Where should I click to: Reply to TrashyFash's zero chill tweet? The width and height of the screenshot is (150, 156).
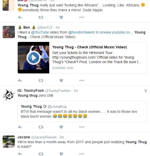[x=20, y=127]
